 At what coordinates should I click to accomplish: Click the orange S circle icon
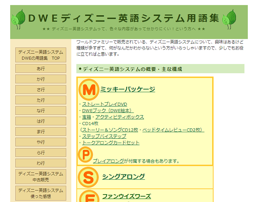(x=88, y=177)
